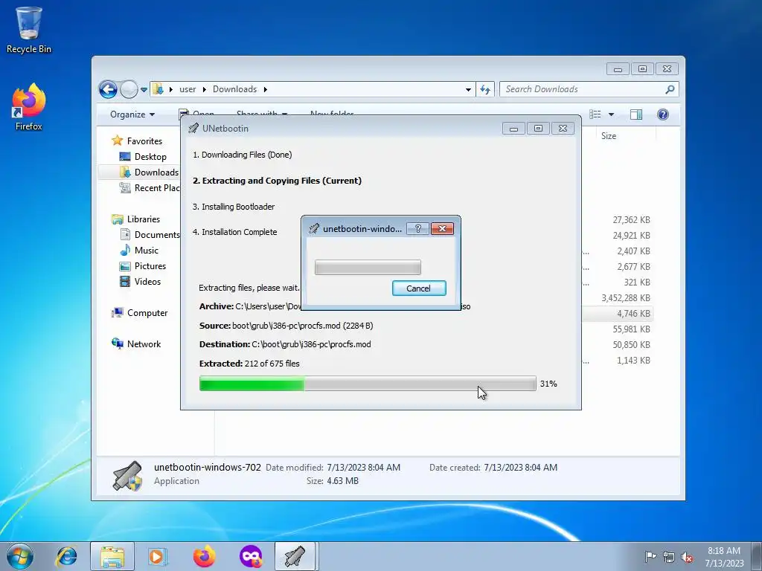
Task: Click the 55,981 KB file size entry
Action: pyautogui.click(x=631, y=329)
